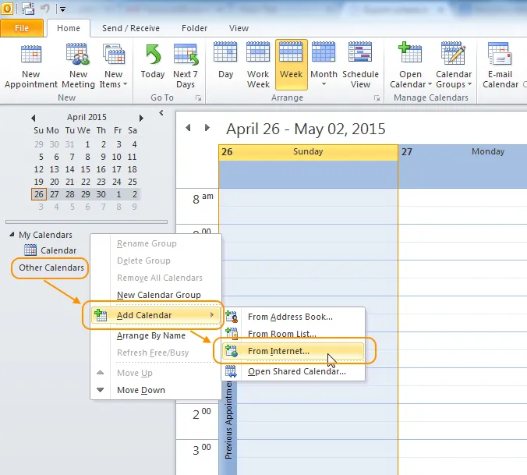
Task: Select April 26 in mini calendar
Action: pyautogui.click(x=39, y=194)
